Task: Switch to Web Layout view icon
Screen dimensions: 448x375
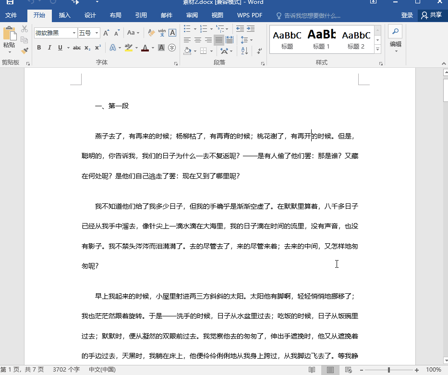Action: 348,370
